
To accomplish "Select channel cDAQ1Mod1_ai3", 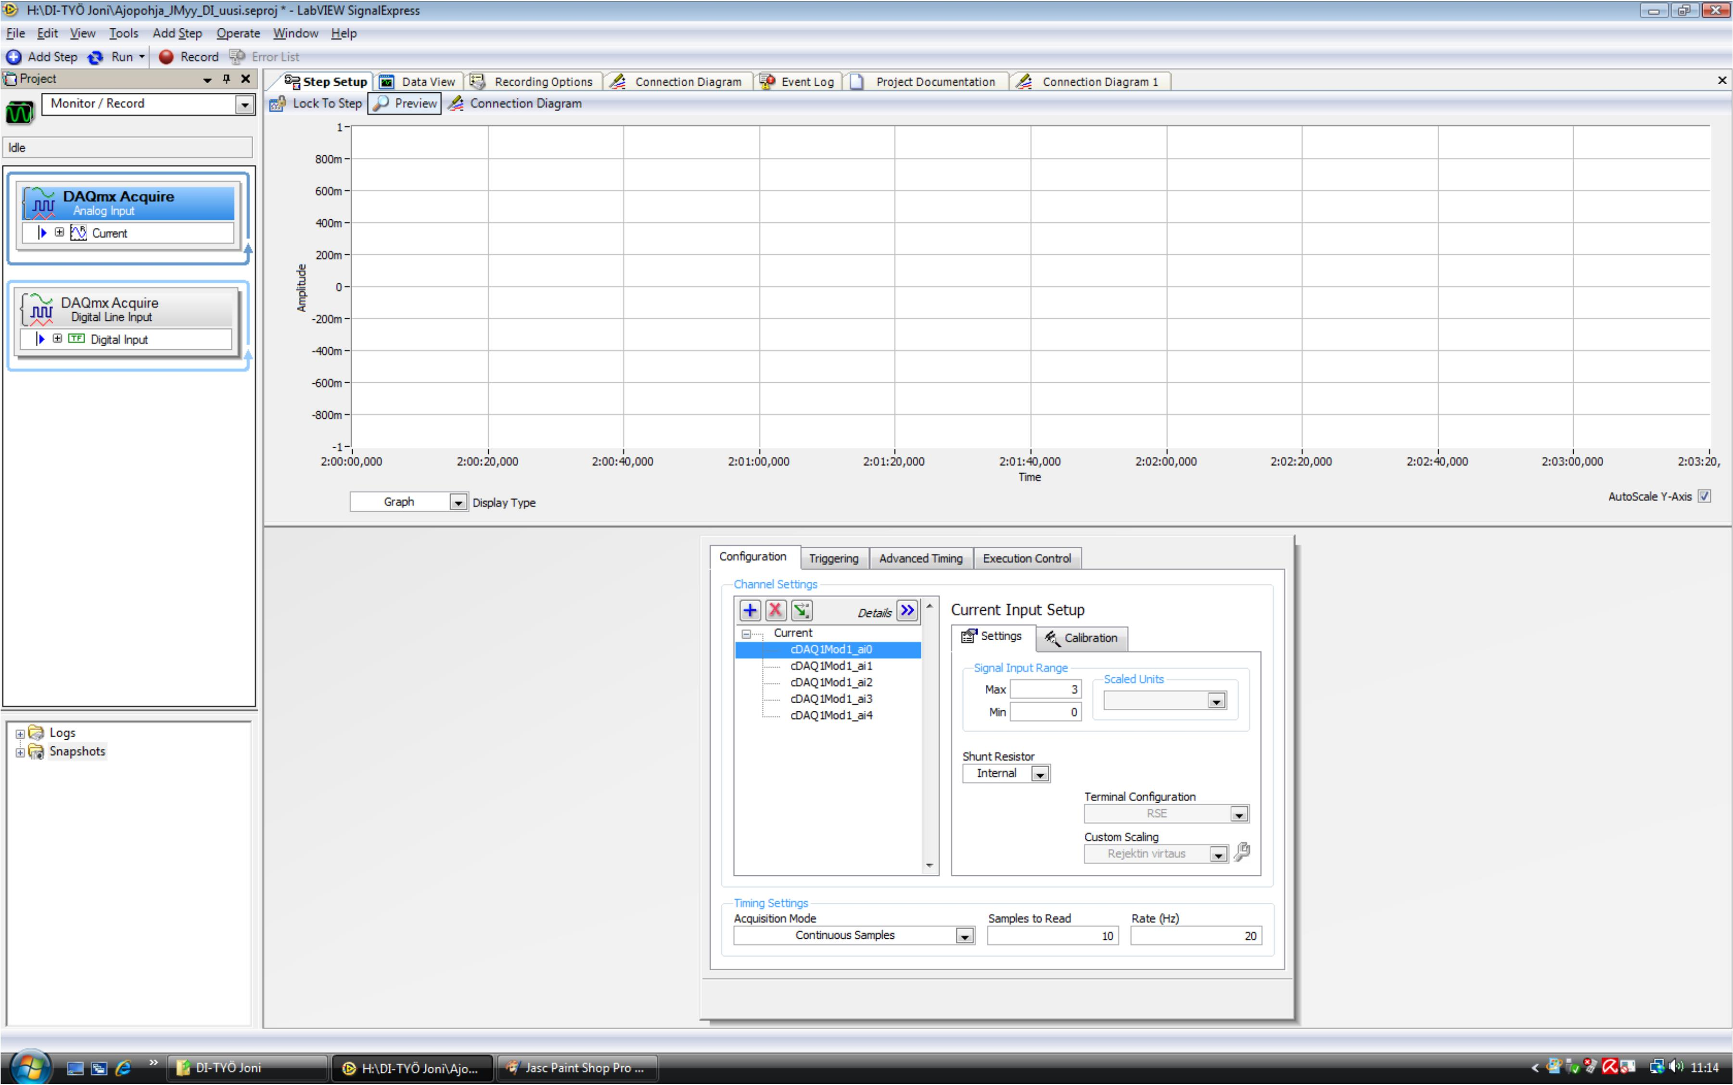I will click(x=831, y=699).
